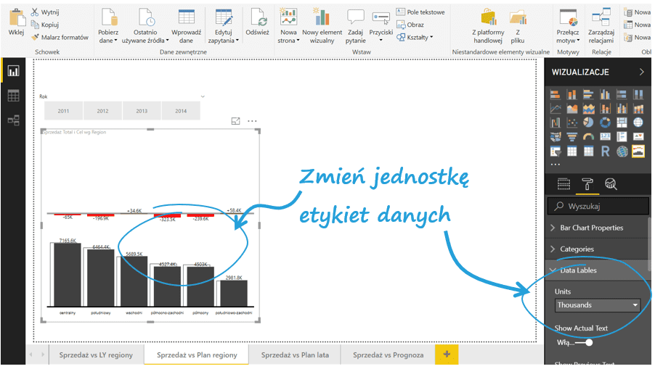Open the Relationships model view icon
The height and width of the screenshot is (369, 655).
13,120
